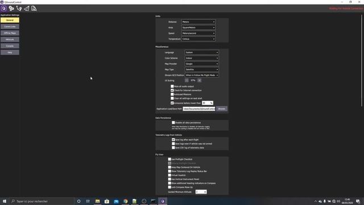Screen dimensions: 364x205
Task: Select General settings tab
Action: 10,20
